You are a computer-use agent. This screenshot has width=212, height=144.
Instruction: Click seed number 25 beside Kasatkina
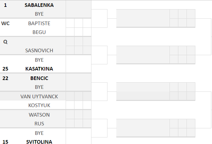[x=5, y=69]
